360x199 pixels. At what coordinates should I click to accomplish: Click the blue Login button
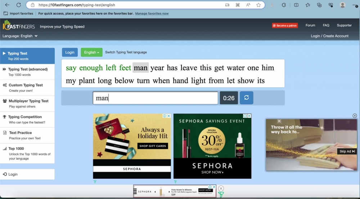pos(70,52)
